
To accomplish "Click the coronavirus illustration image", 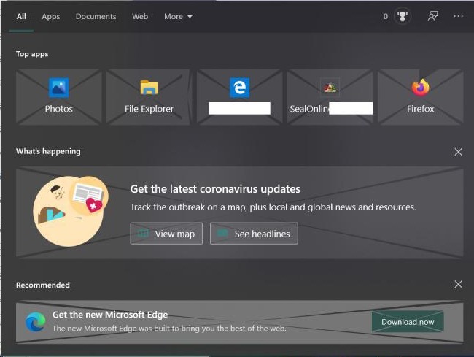I will 70,211.
